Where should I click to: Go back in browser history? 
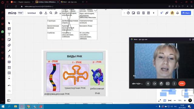pyautogui.click(x=8, y=6)
